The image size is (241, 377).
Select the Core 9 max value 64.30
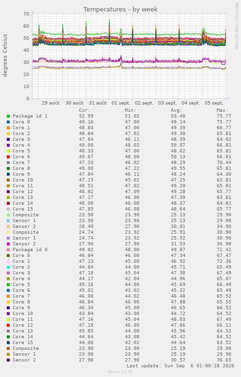point(224,174)
